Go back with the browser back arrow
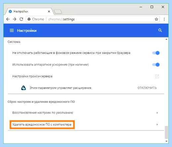 click(8, 19)
